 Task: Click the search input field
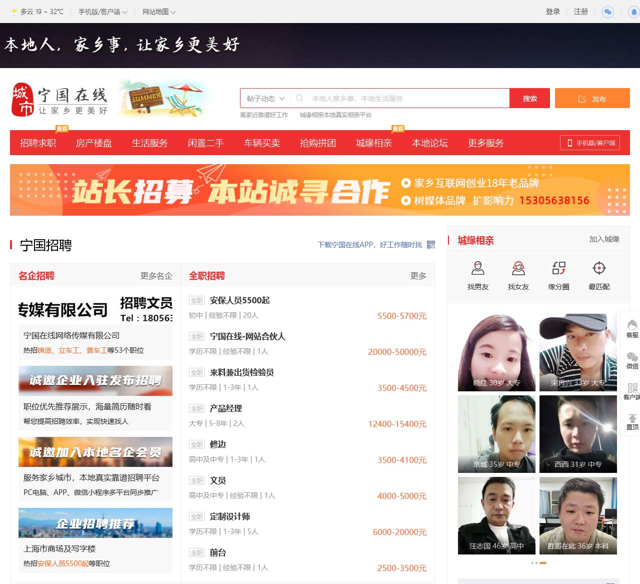pos(405,99)
